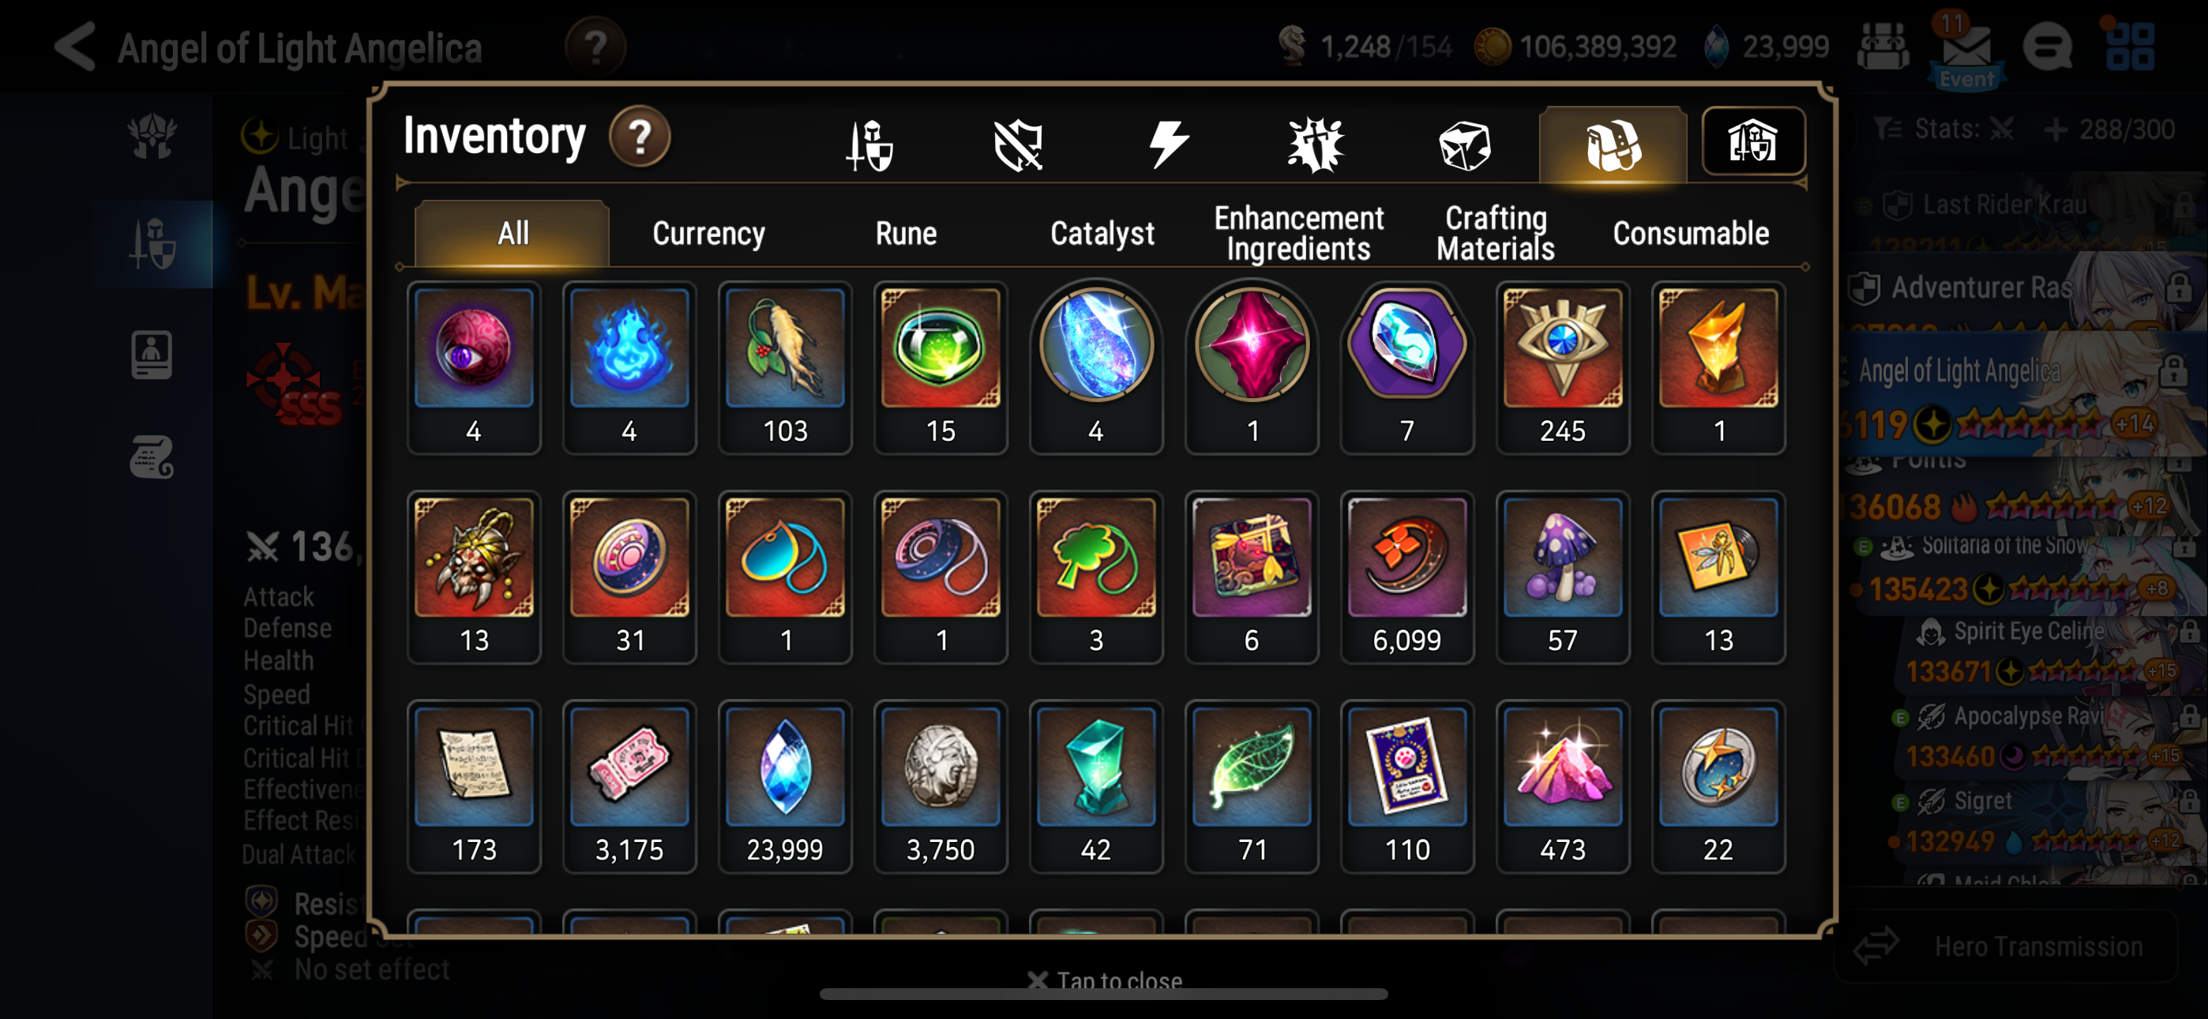
Task: Open the hero Stats sort filter
Action: pos(1943,130)
